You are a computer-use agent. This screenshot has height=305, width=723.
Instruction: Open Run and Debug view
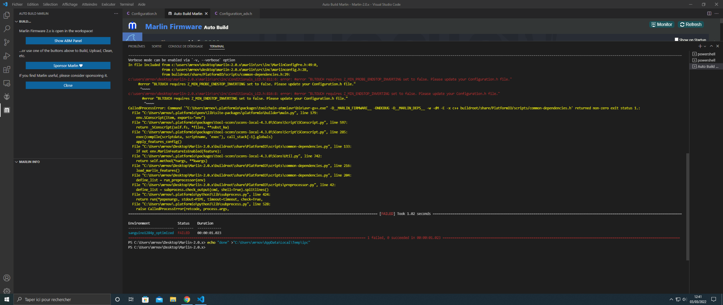click(7, 56)
